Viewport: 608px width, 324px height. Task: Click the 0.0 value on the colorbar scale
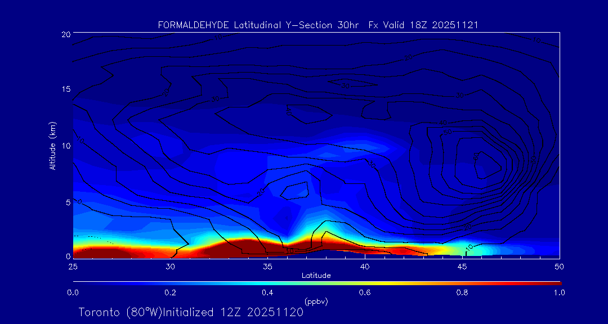pyautogui.click(x=73, y=292)
